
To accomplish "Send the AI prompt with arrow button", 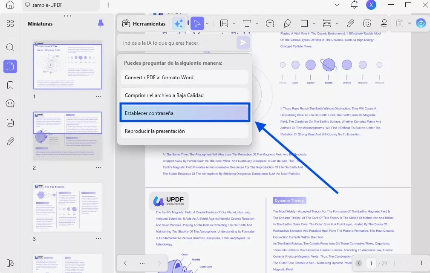I will 243,43.
